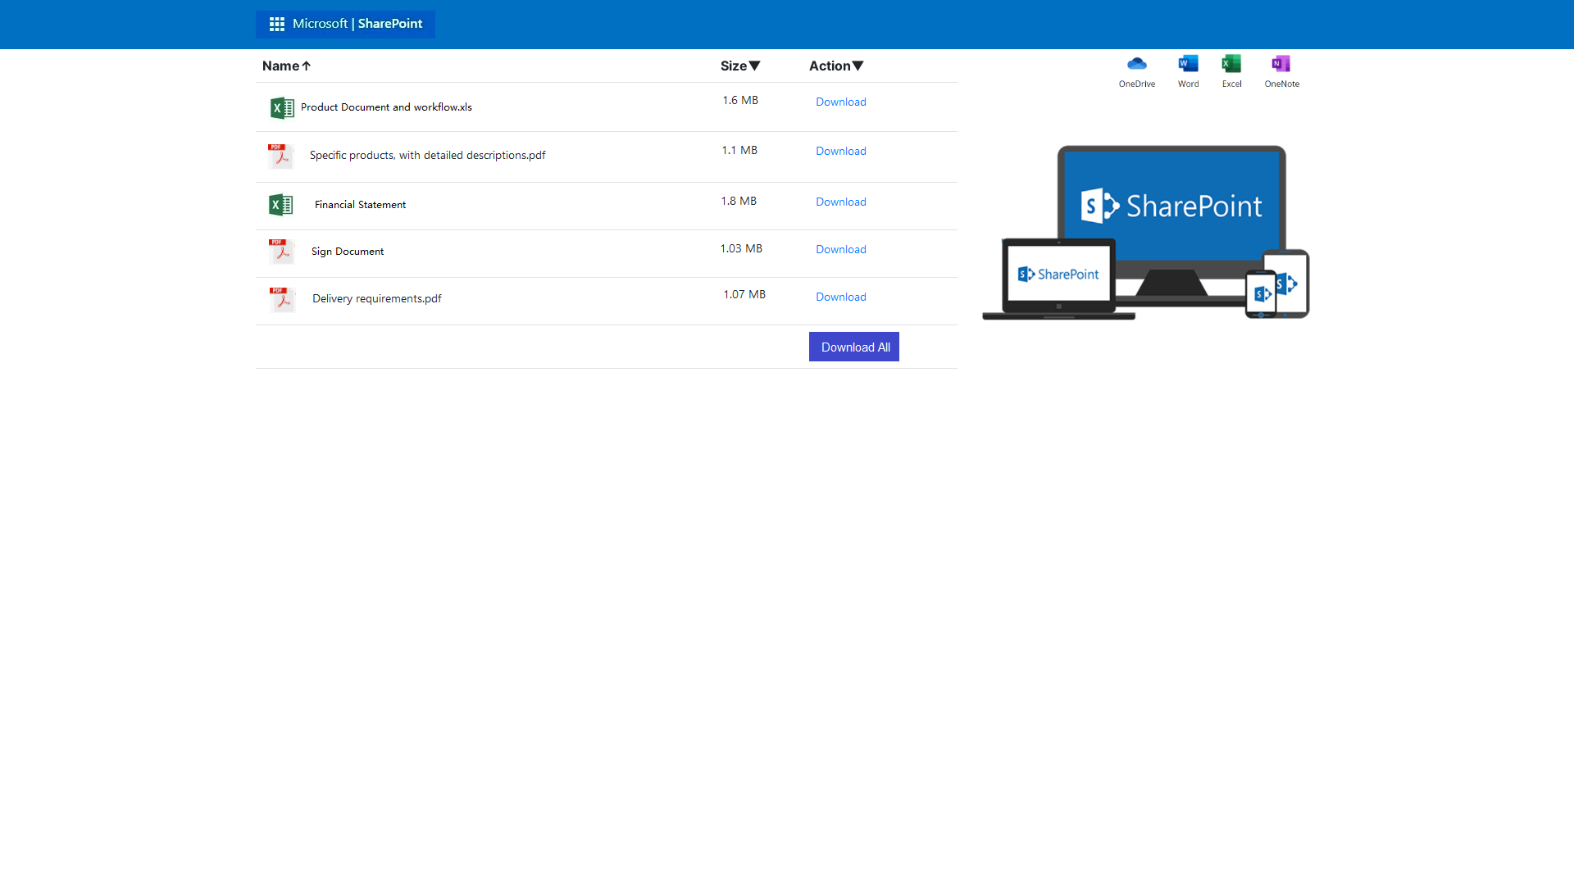Select the Delivery requirements.pdf file name
The image size is (1574, 885).
pos(376,298)
